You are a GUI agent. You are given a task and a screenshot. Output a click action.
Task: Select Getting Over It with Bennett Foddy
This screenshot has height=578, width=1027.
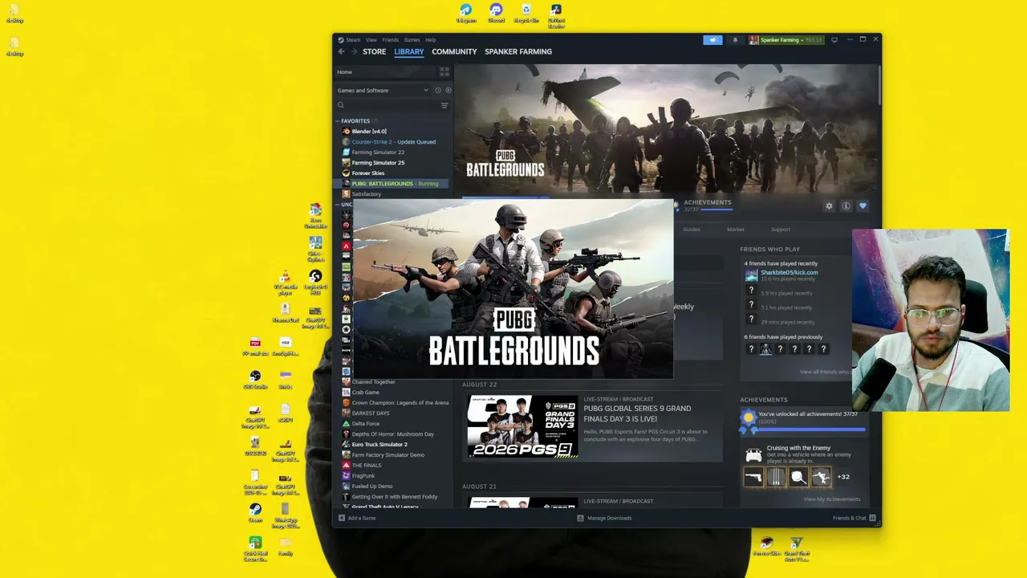(x=394, y=497)
